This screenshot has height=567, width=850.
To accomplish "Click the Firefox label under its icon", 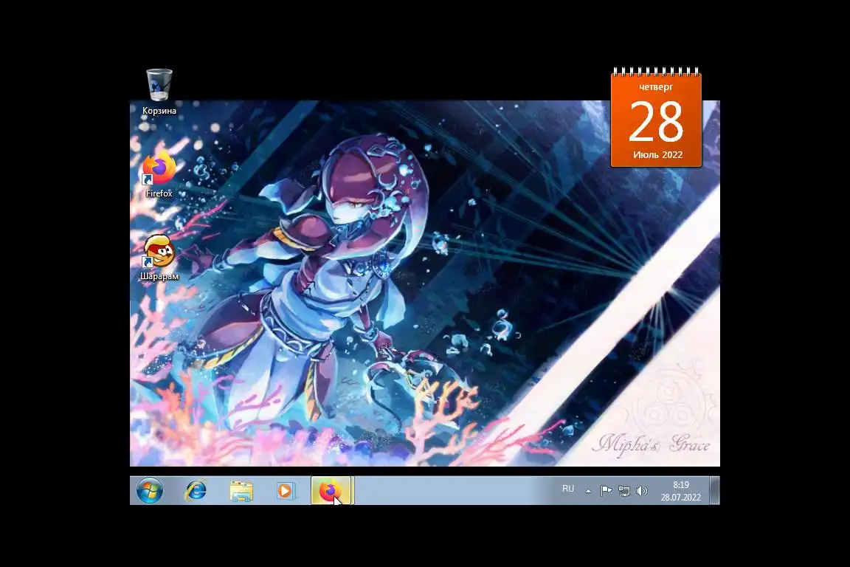I will (x=159, y=193).
